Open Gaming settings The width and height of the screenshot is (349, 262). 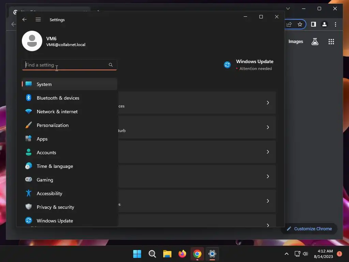(70, 179)
